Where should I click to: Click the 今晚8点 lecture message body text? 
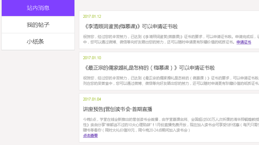pos(171,125)
